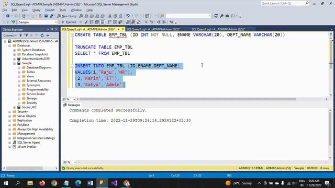Switch to the SQLQuery2.sql tab
The image size is (335, 188).
pyautogui.click(x=153, y=29)
